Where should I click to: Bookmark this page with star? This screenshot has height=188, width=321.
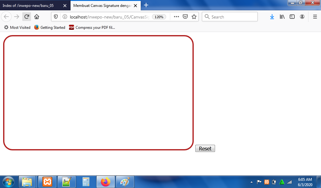(x=194, y=17)
